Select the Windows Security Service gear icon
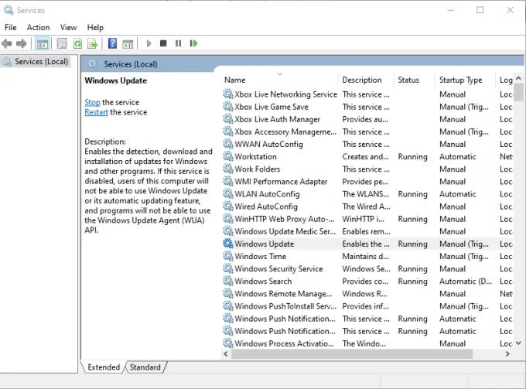Viewport: 526px width, 389px height. pos(227,268)
